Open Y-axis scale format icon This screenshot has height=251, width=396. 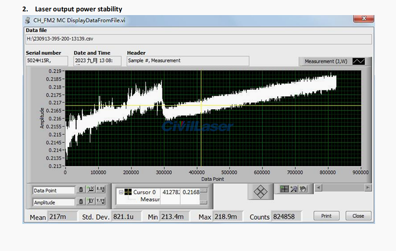[x=100, y=202]
